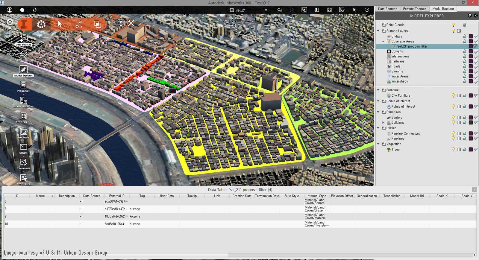This screenshot has height=260, width=479.
Task: Toggle lightbulb visibility for Point Clouds
Action: 453,25
